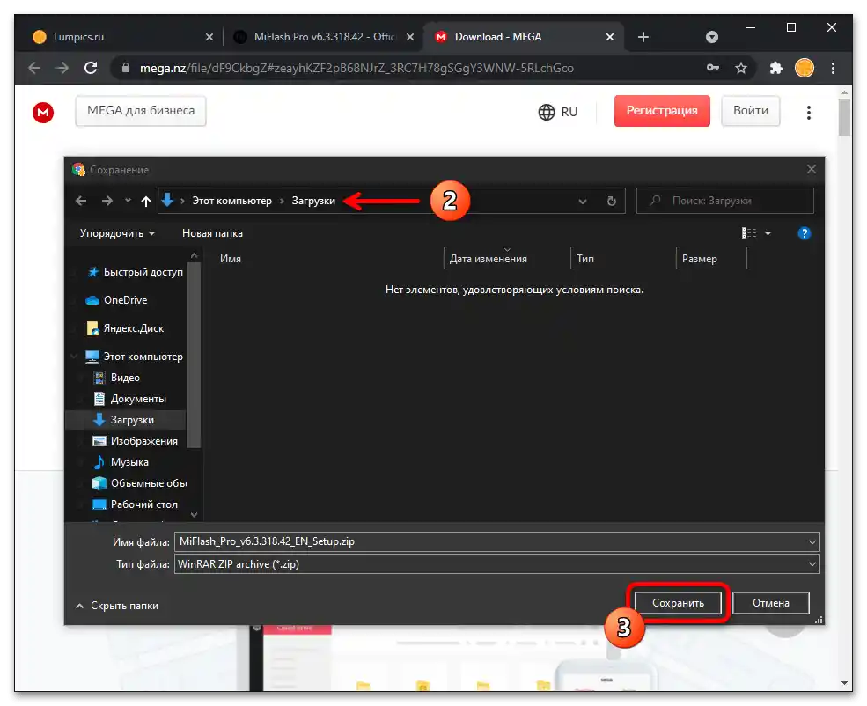This screenshot has height=706, width=867.
Task: Open Документы folder in sidebar
Action: (x=130, y=399)
